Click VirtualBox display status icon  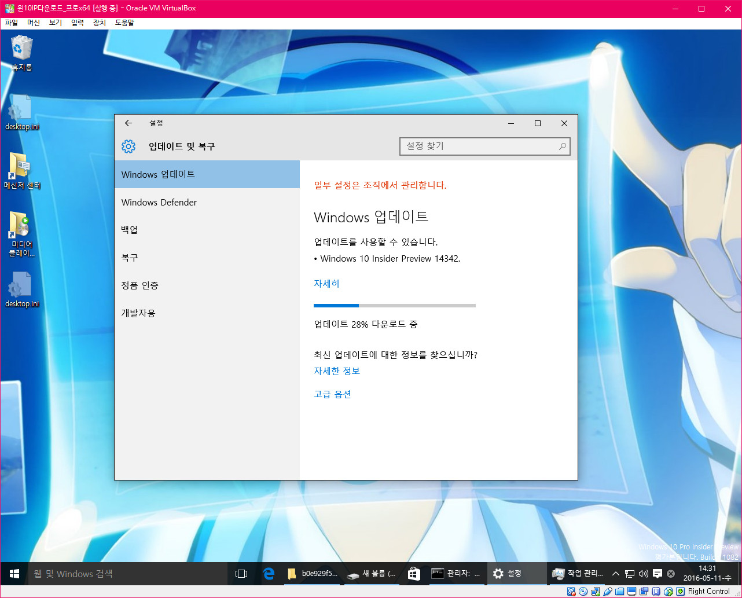click(x=631, y=591)
